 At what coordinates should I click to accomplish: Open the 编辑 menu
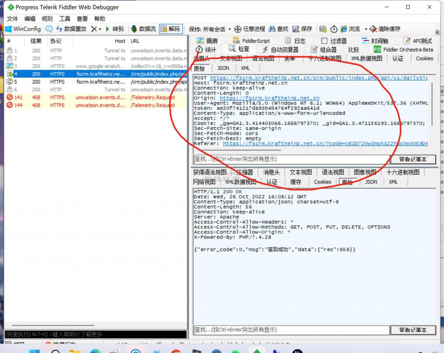(x=30, y=19)
